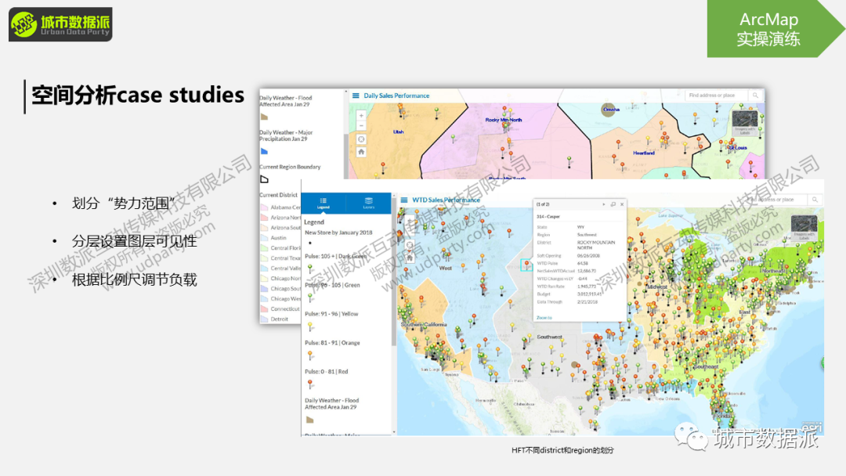Screen dimensions: 846x476
Task: Click the Southwest region label on WTD map
Action: [549, 337]
